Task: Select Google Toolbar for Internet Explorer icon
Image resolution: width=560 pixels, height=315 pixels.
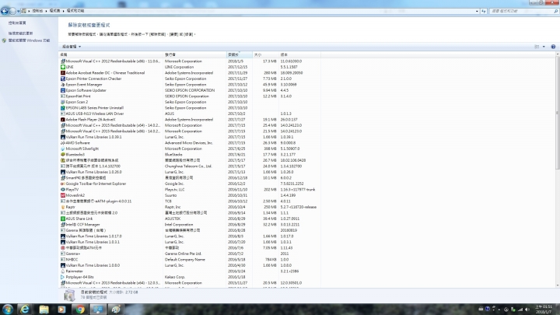Action: [x=63, y=184]
